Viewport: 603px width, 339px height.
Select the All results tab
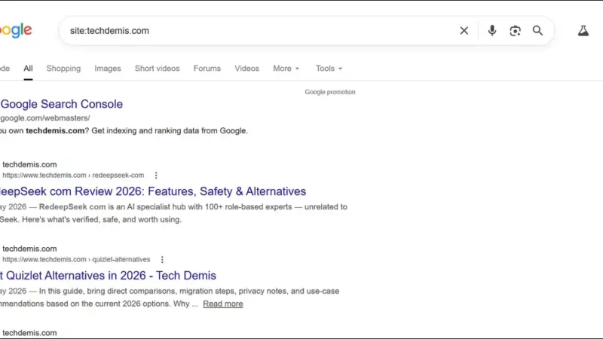28,69
